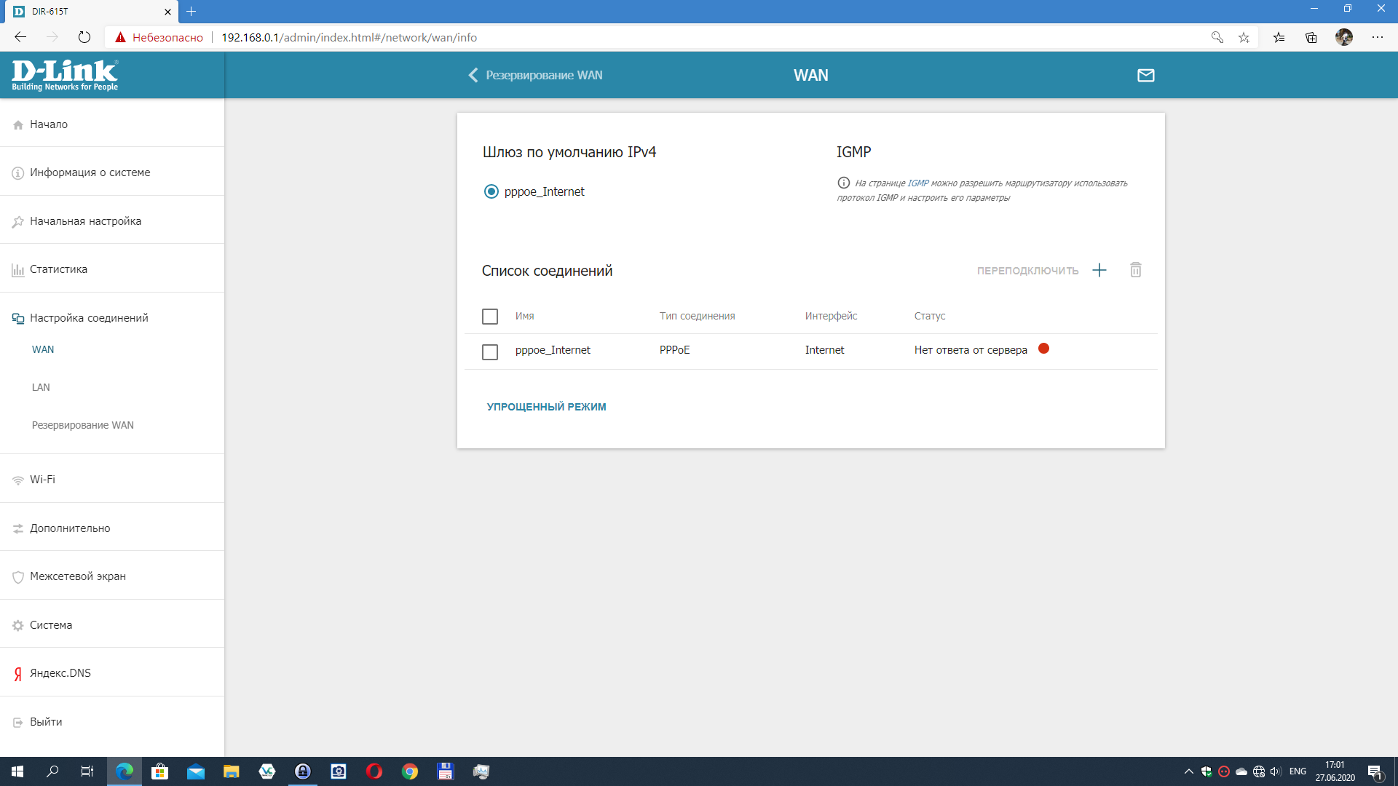Click browser favorites star icon
This screenshot has width=1398, height=786.
coord(1244,37)
